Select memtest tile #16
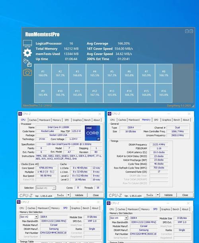Viewport: 199px width, 243px height. (x=164, y=93)
